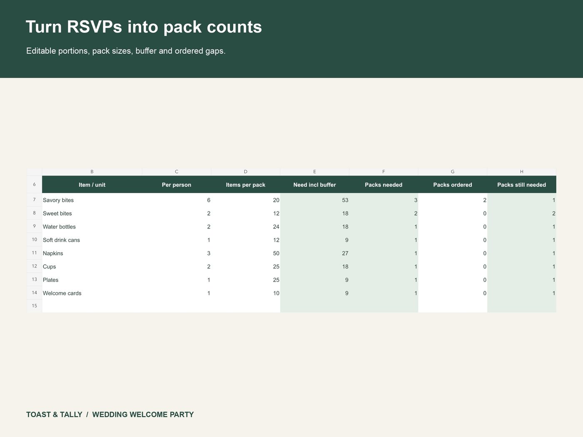
Task: Select the "Cups" cell
Action: pyautogui.click(x=92, y=267)
